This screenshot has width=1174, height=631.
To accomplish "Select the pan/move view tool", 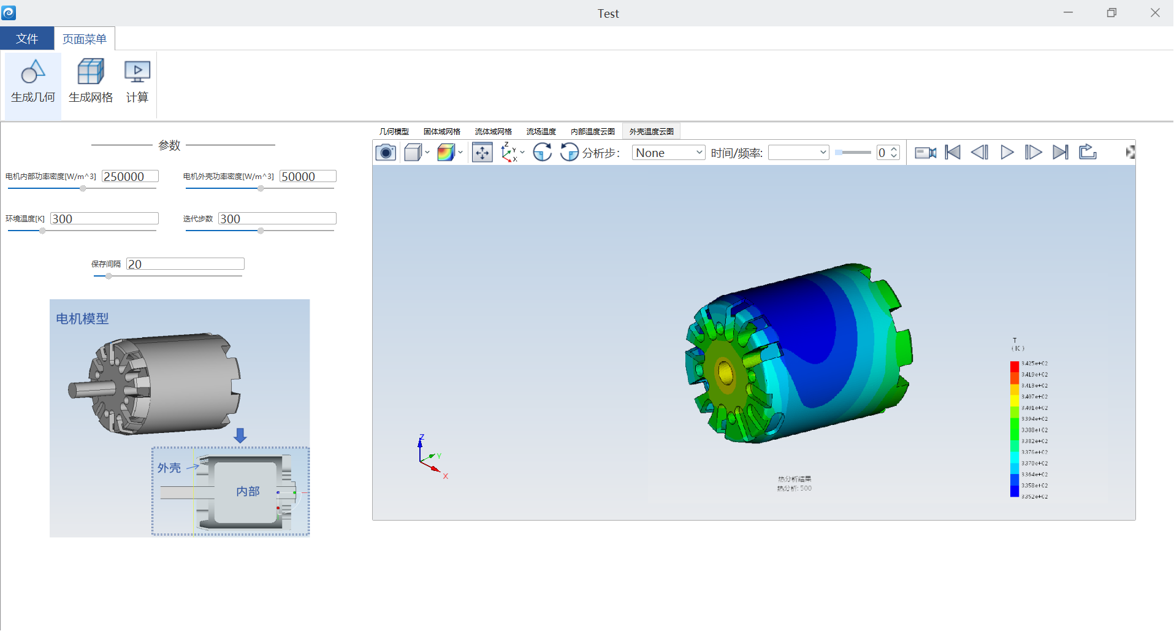I will (482, 152).
